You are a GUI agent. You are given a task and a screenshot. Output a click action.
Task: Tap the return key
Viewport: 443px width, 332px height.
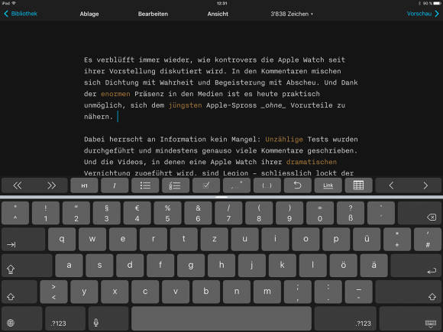(x=416, y=266)
